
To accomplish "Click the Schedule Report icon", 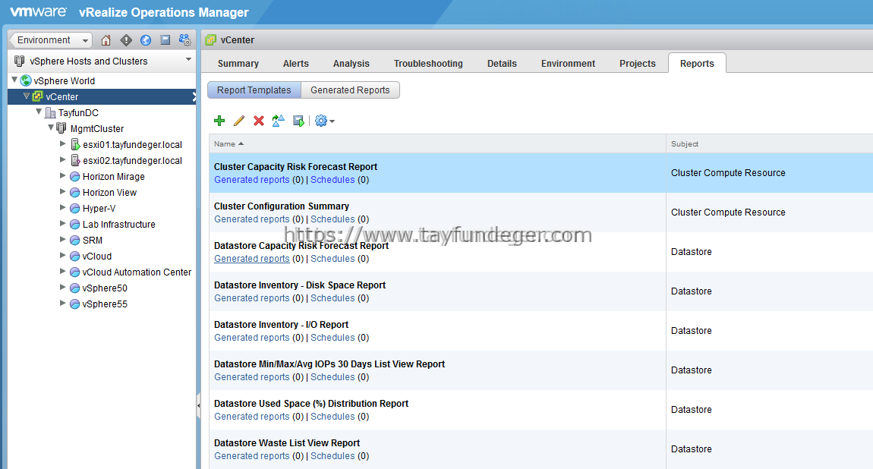I will 298,121.
